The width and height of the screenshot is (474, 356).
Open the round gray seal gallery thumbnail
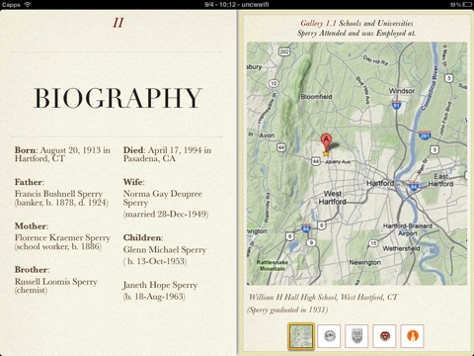[x=329, y=336]
